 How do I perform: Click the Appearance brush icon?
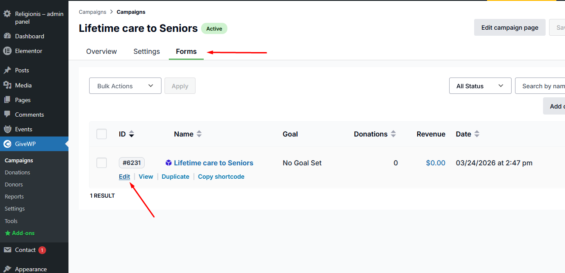point(7,269)
